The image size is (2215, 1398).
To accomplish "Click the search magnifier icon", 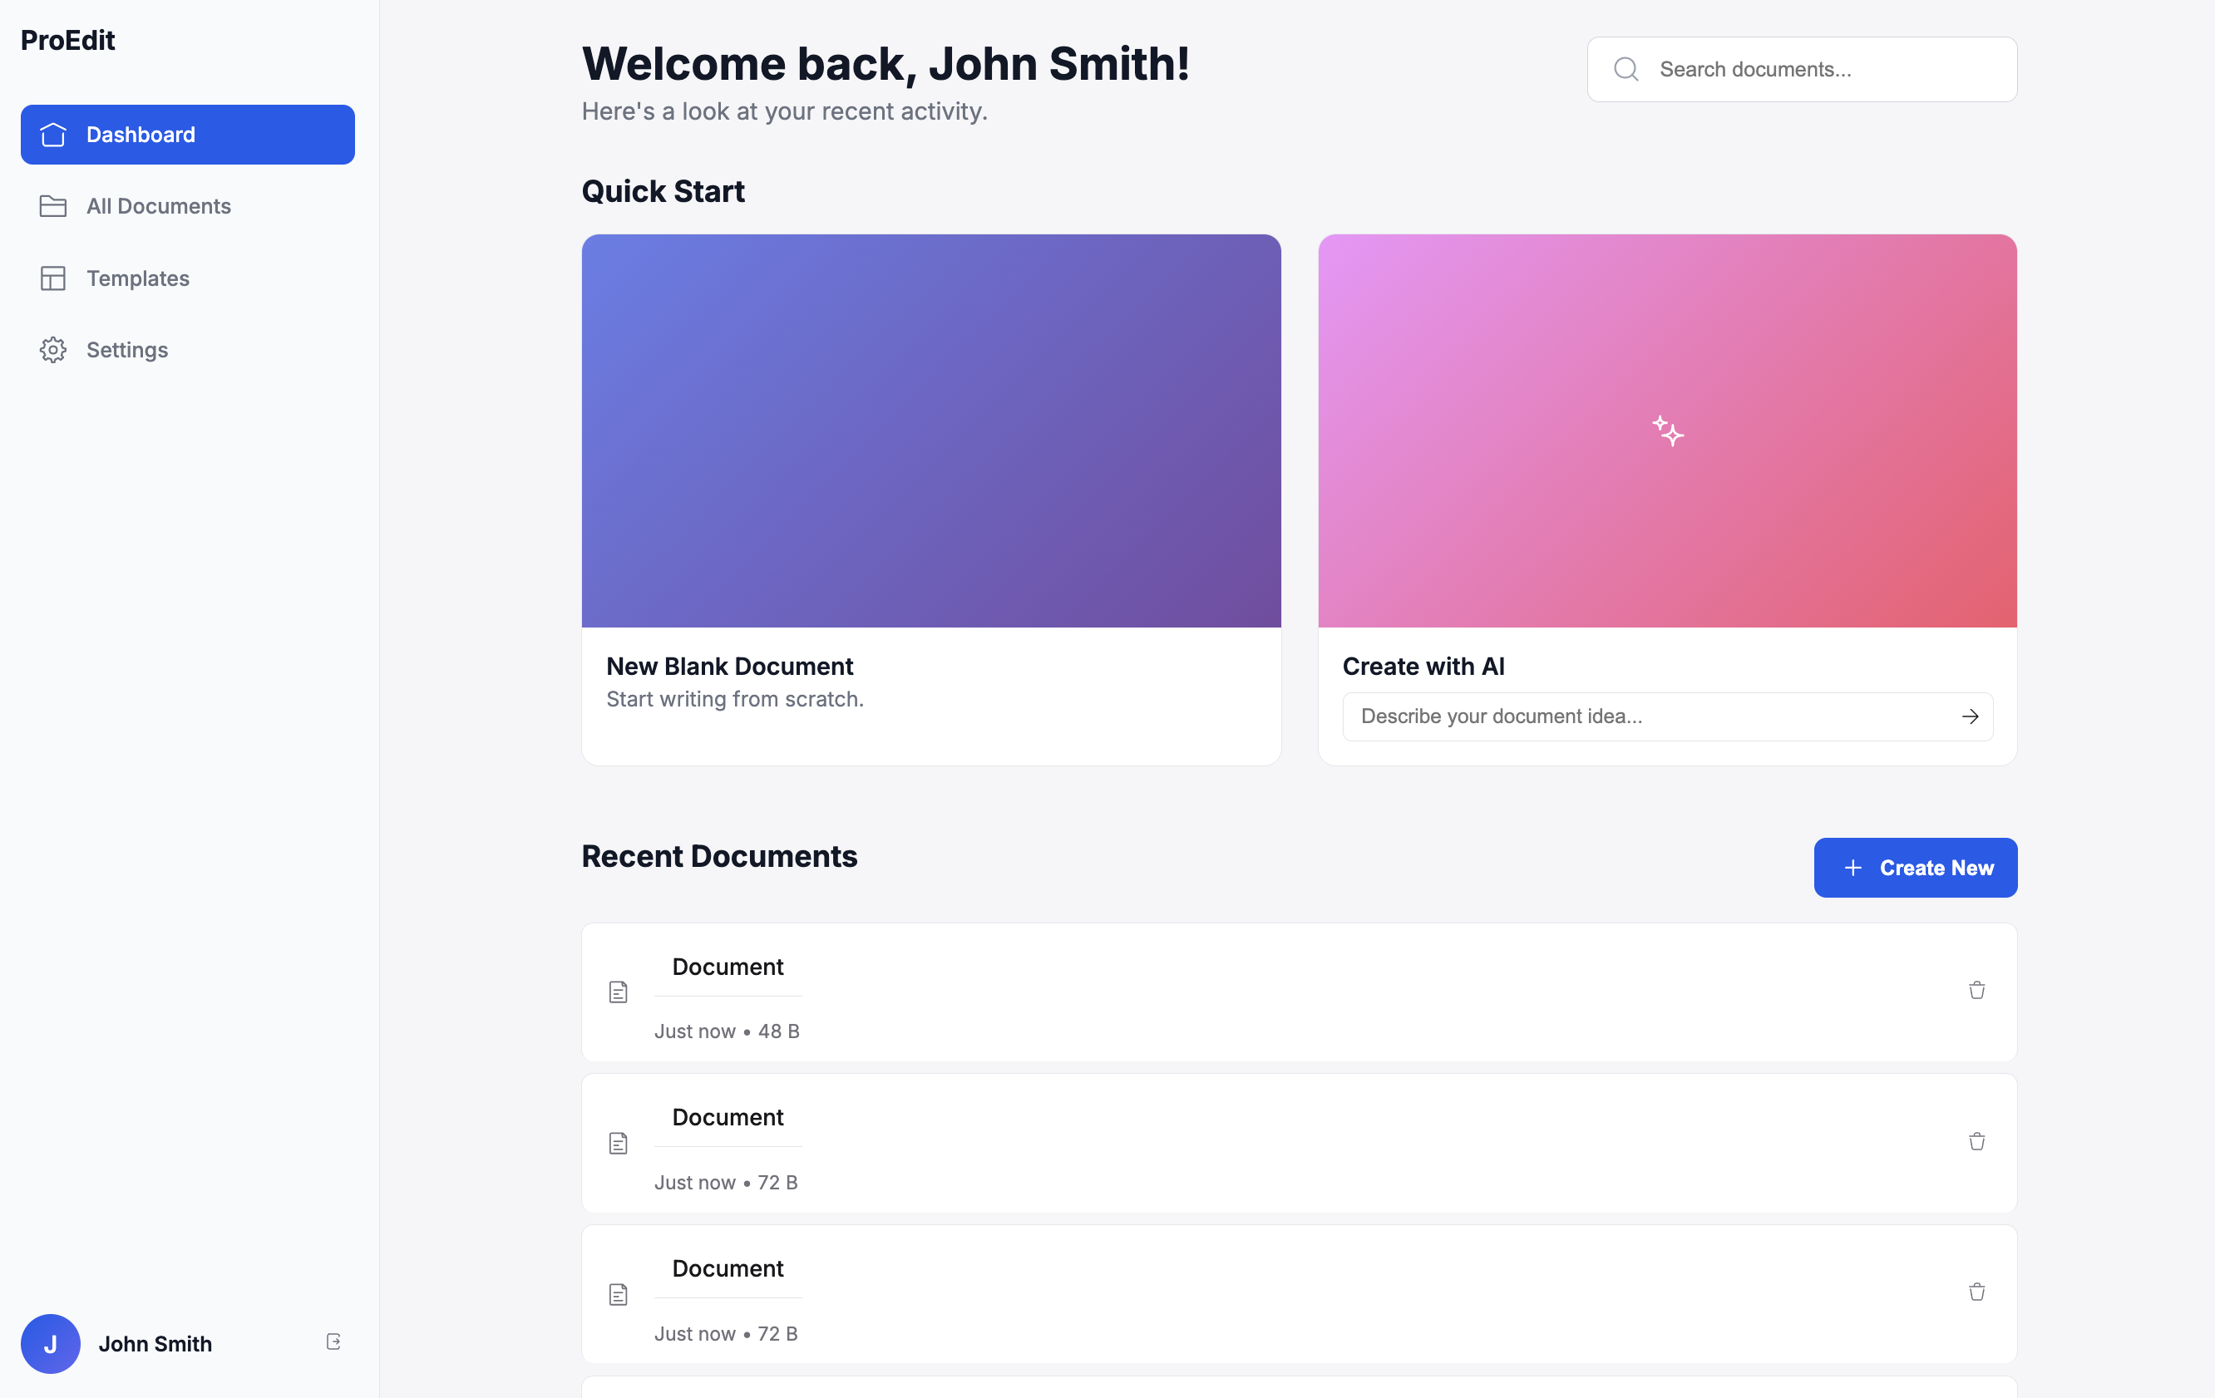I will (x=1625, y=70).
